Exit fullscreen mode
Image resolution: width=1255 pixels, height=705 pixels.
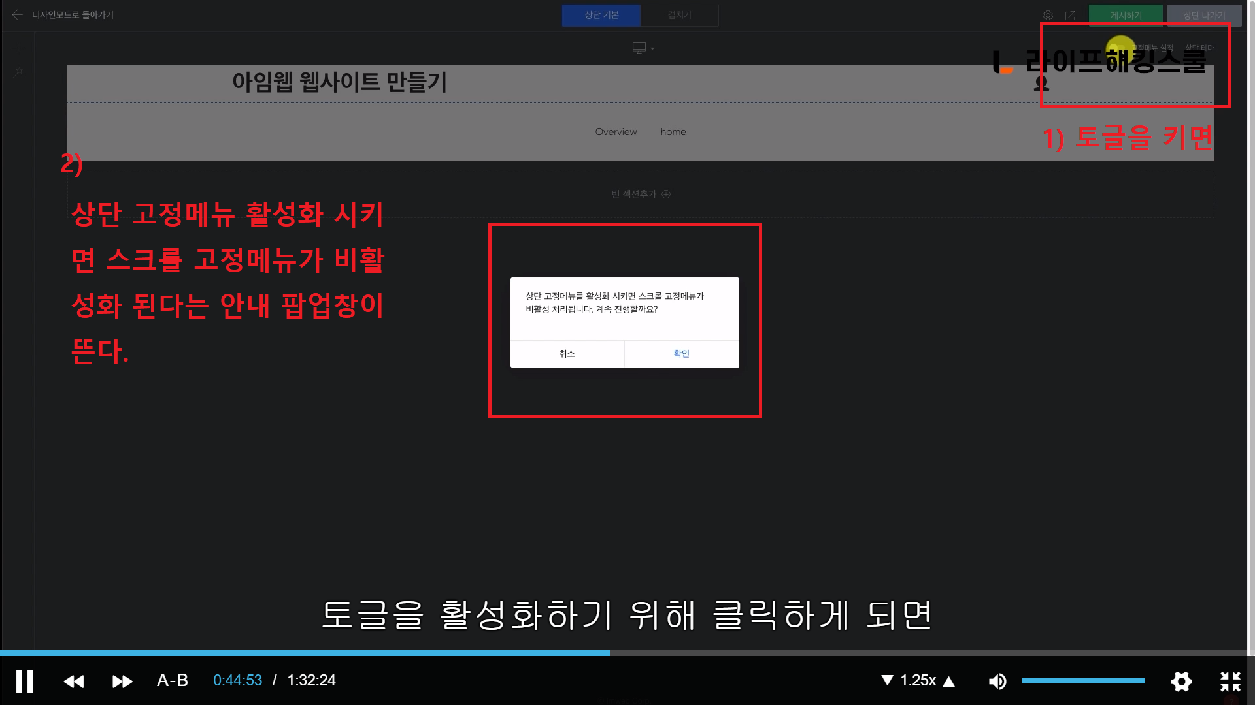click(1230, 681)
